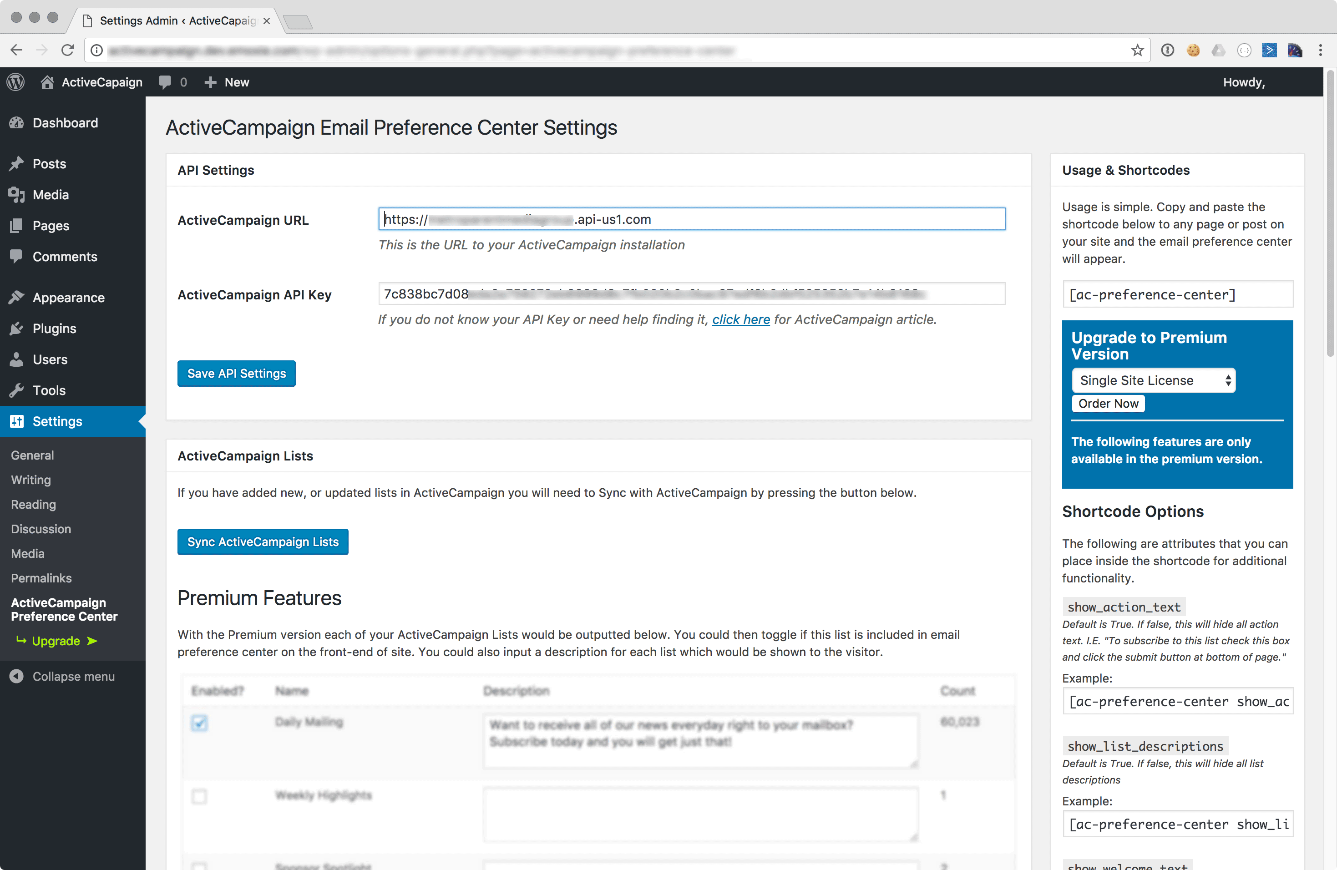Open Posts menu in sidebar
The width and height of the screenshot is (1337, 870).
point(72,163)
